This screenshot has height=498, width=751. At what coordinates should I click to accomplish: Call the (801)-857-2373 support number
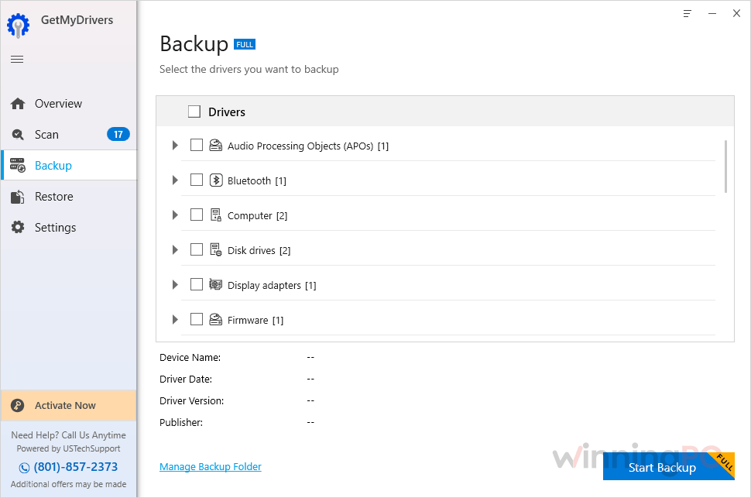pyautogui.click(x=76, y=467)
